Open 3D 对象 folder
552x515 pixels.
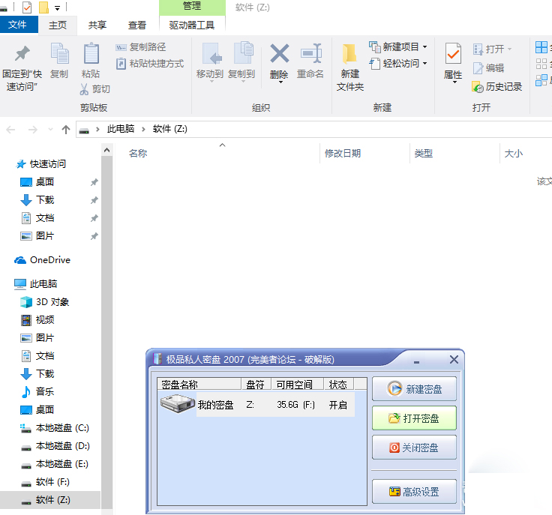(52, 302)
